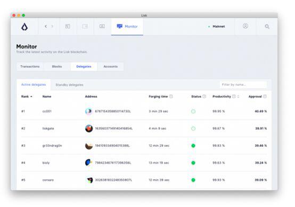Click the green status dot for corsaro

[x=193, y=180]
